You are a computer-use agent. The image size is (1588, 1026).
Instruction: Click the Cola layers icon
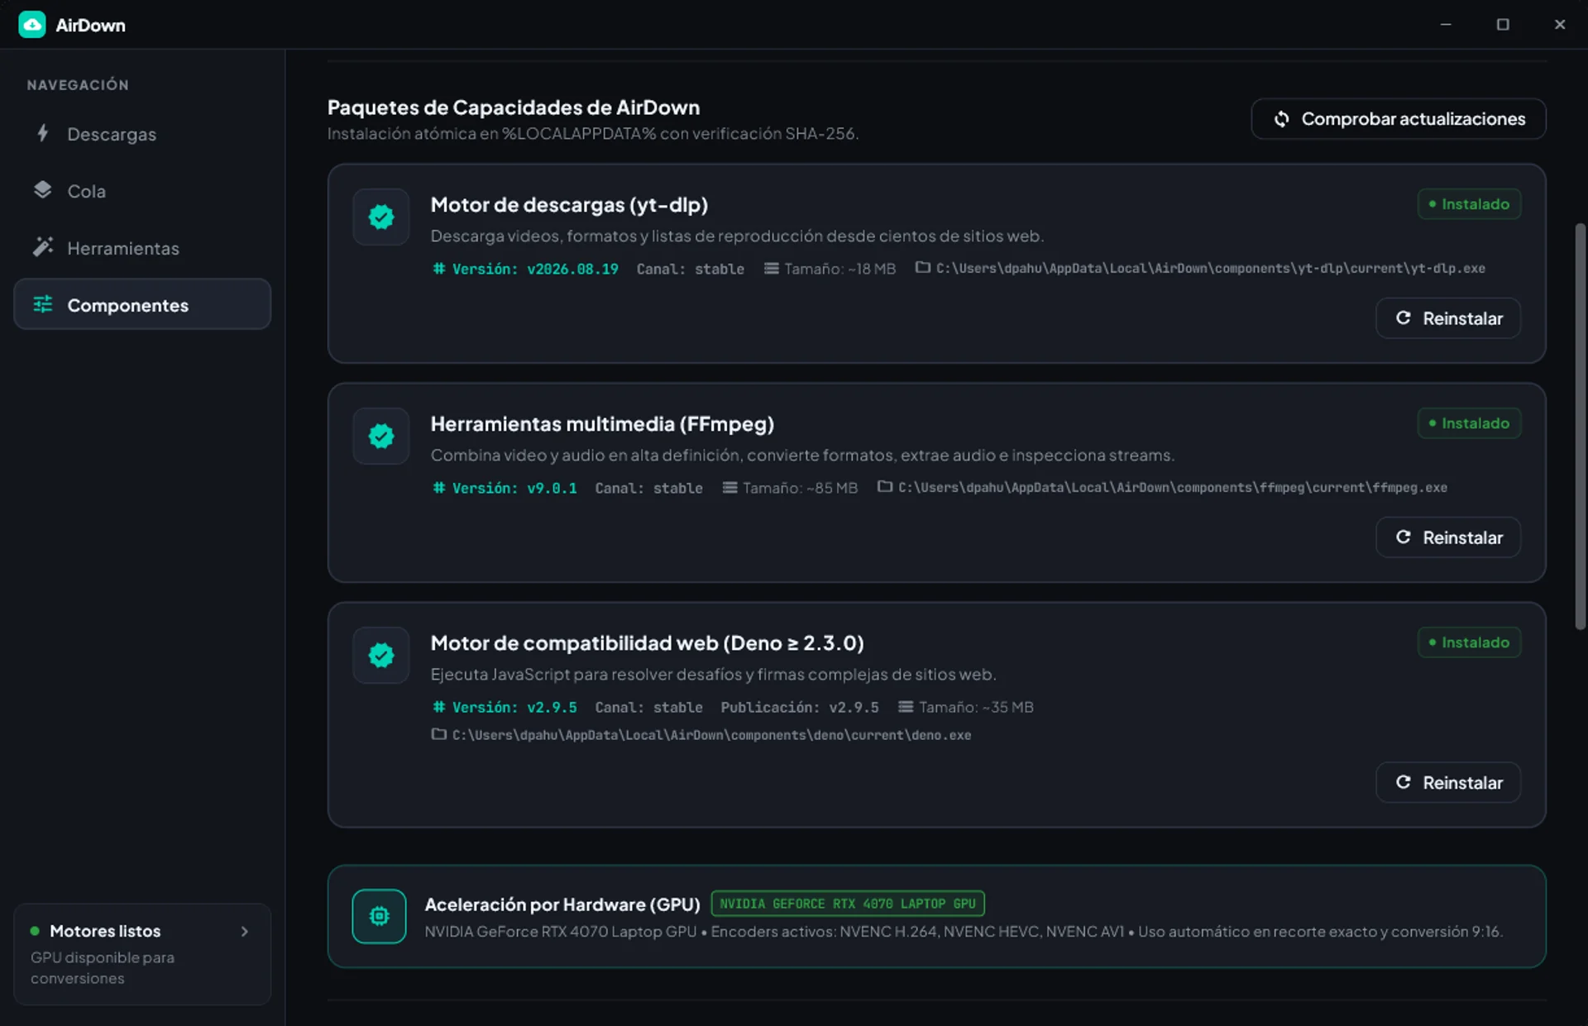pos(43,190)
